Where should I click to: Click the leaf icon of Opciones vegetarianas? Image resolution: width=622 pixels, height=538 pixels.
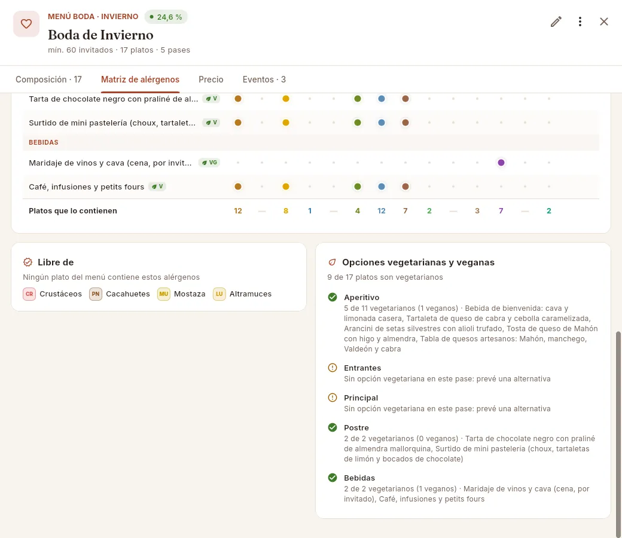[333, 262]
